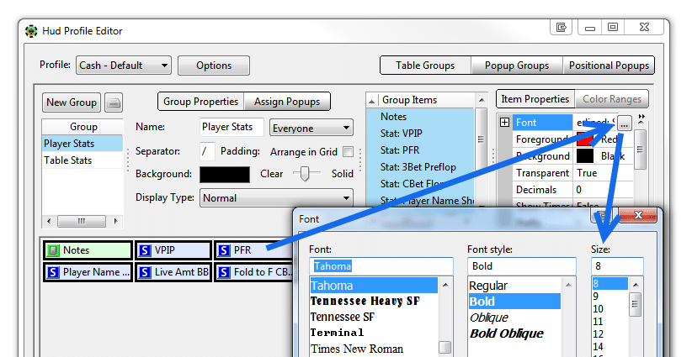The height and width of the screenshot is (357, 692).
Task: Open the Everyone player filter dropdown
Action: [x=311, y=129]
